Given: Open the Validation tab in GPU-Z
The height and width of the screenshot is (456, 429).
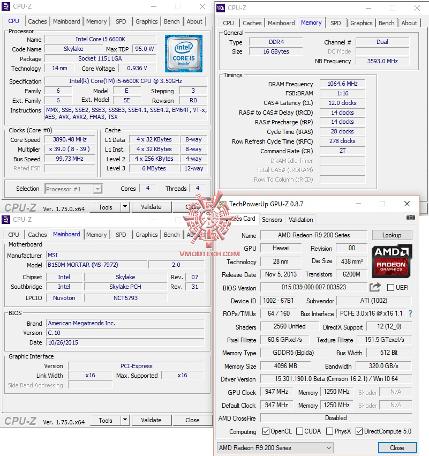Looking at the screenshot, I should 301,220.
